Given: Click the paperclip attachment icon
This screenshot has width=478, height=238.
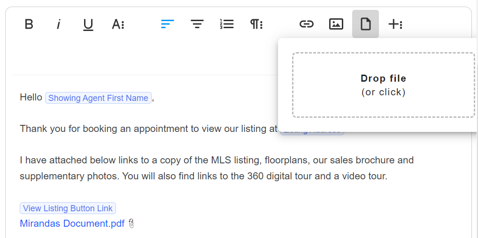Looking at the screenshot, I should point(131,223).
